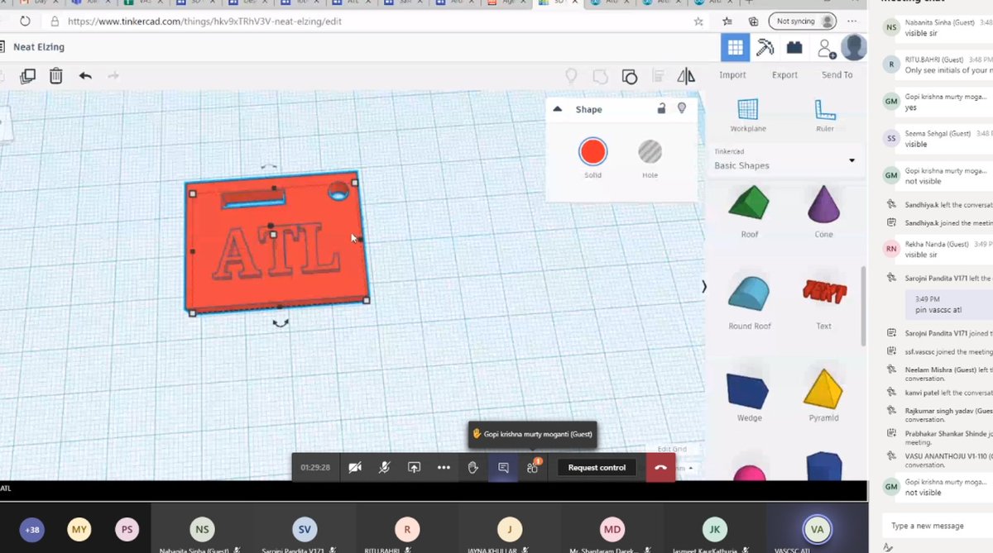Screen dimensions: 993x553
Task: Click the Duplicate and repeat icon
Action: coord(28,76)
